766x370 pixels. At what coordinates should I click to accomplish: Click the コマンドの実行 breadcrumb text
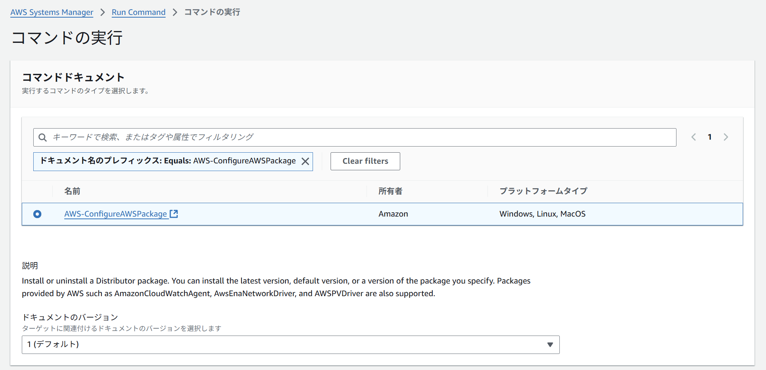212,12
